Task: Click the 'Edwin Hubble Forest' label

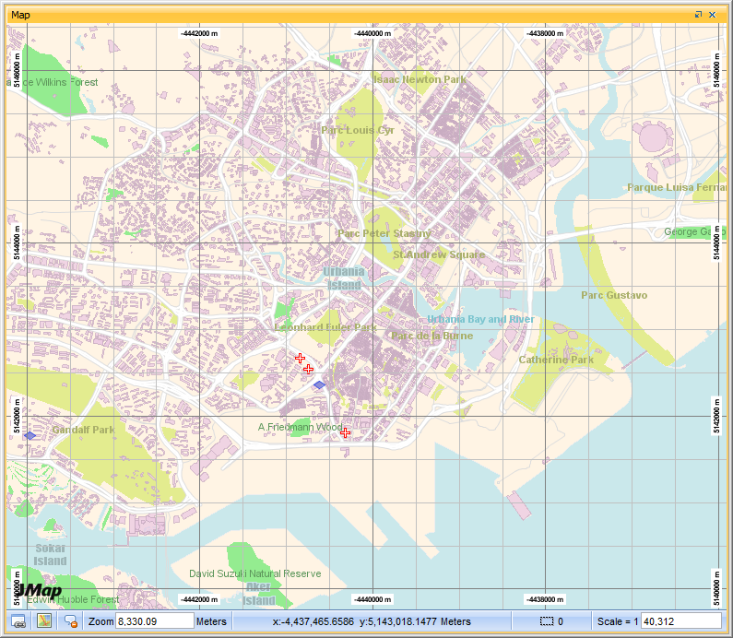Action: (73, 599)
